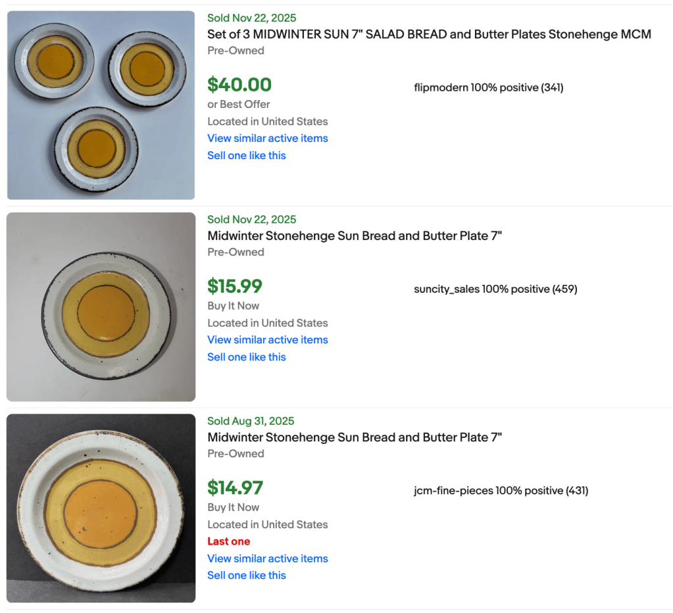673x613 pixels.
Task: Open seller flipmodern's feedback info
Action: (x=488, y=87)
